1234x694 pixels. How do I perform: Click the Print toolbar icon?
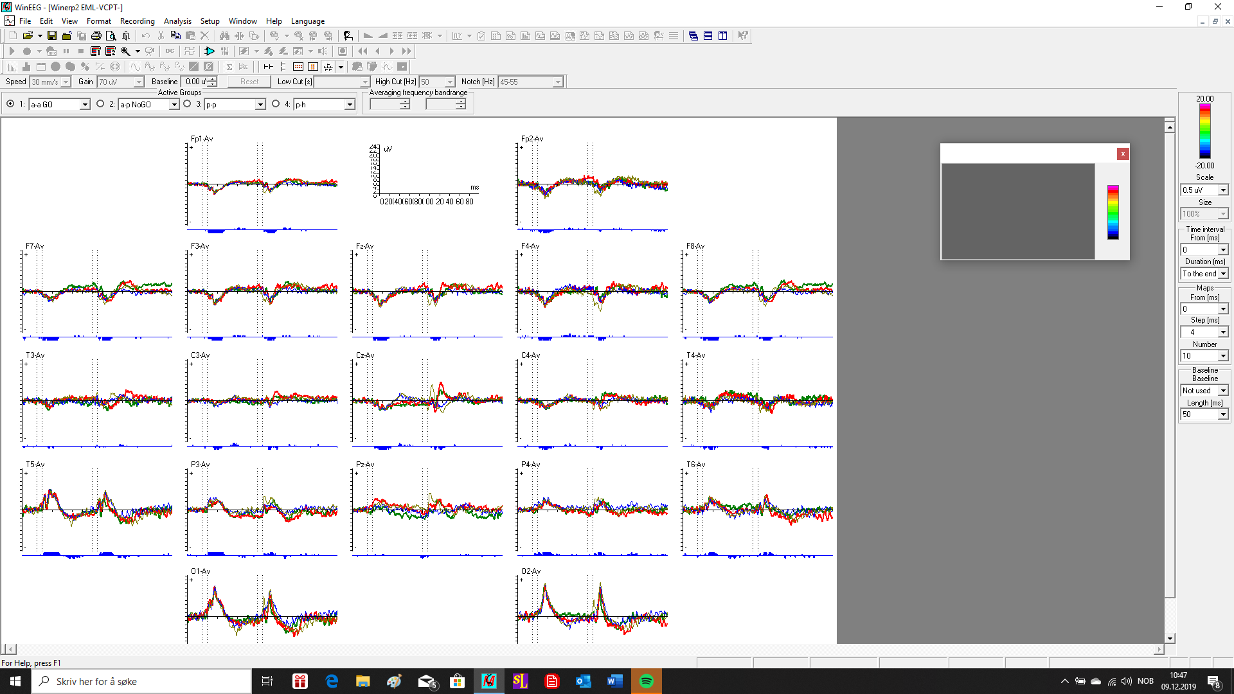tap(96, 36)
